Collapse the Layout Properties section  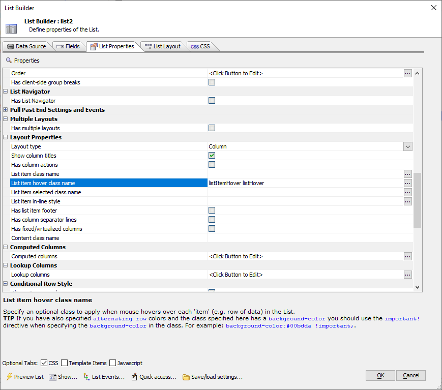click(x=6, y=137)
